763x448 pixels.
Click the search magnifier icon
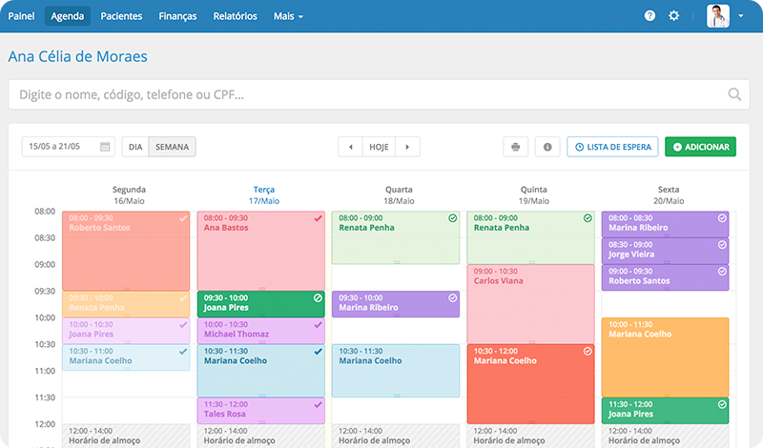point(734,94)
